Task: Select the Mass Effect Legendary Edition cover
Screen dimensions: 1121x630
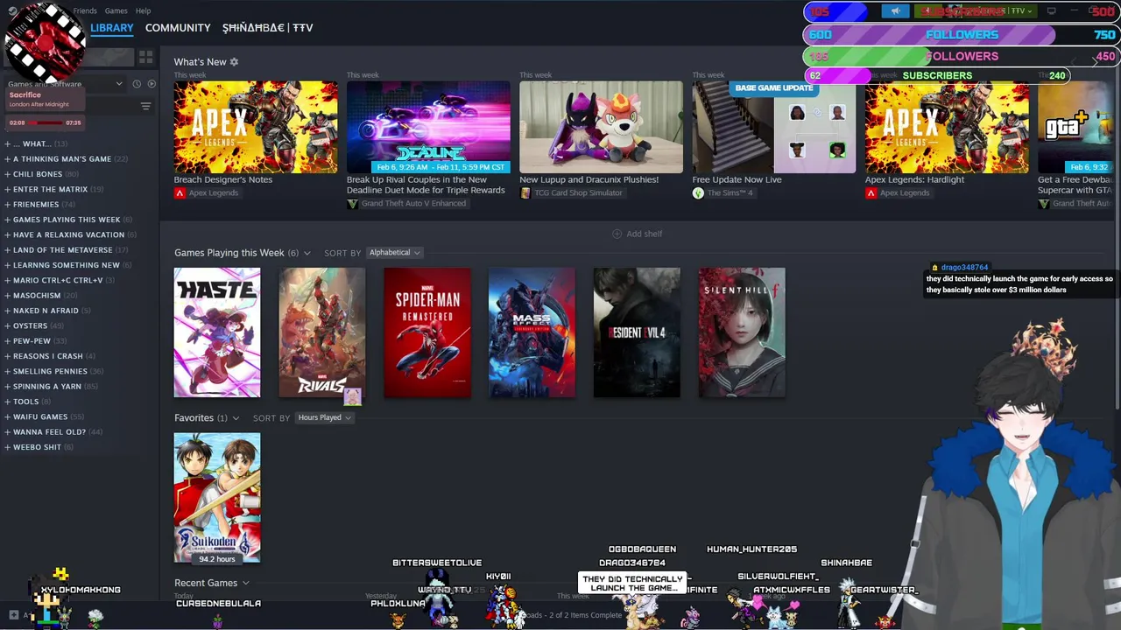Action: click(532, 332)
